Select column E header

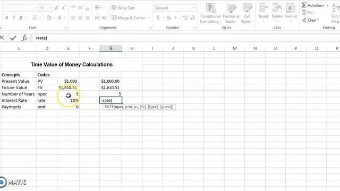(x=68, y=48)
